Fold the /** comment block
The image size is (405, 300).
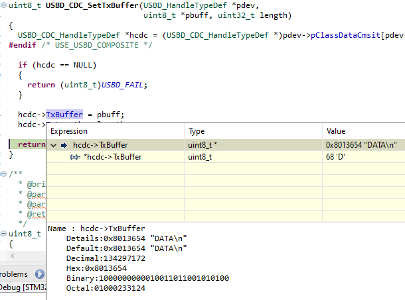point(5,174)
